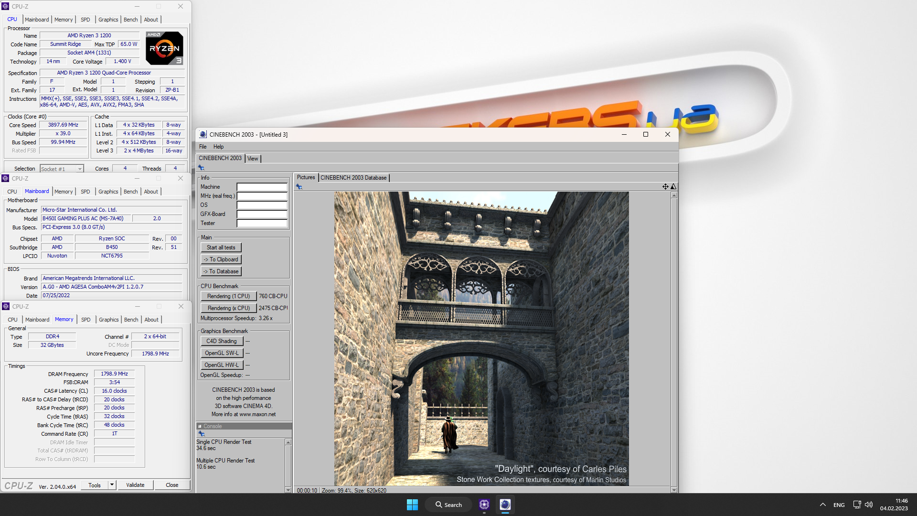Click the render view vertical scrollbar track
This screenshot has height=516, width=917.
pos(674,343)
